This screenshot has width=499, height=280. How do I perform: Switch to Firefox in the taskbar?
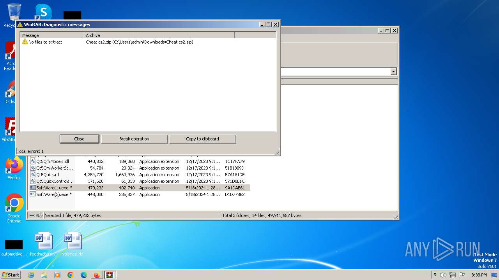[x=97, y=275]
